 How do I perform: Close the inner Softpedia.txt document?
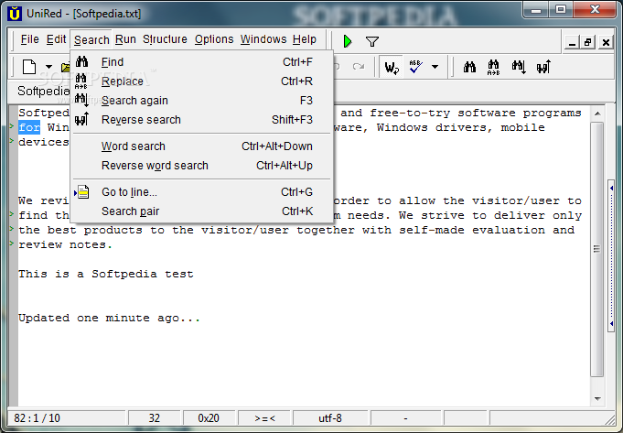[606, 42]
